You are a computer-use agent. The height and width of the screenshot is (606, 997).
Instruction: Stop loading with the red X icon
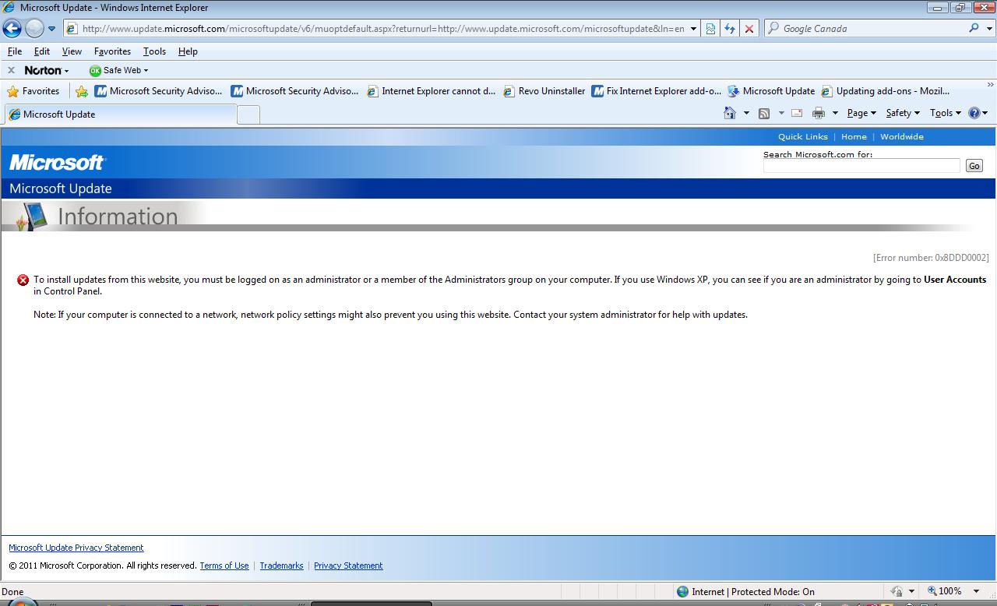749,29
